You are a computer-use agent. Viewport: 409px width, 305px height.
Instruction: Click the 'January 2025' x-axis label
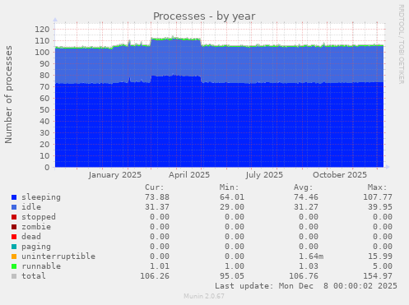pos(115,175)
